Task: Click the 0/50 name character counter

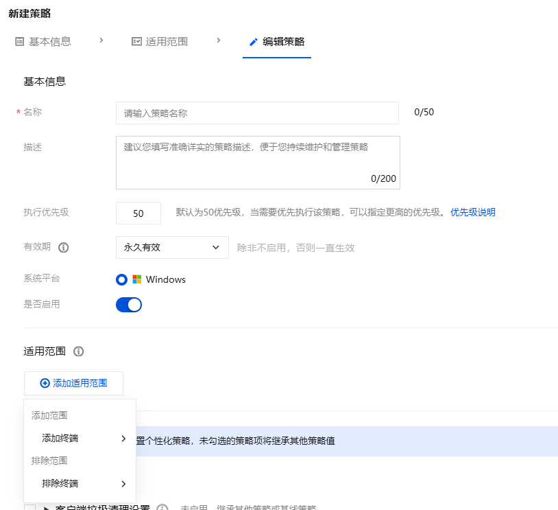Action: (424, 113)
